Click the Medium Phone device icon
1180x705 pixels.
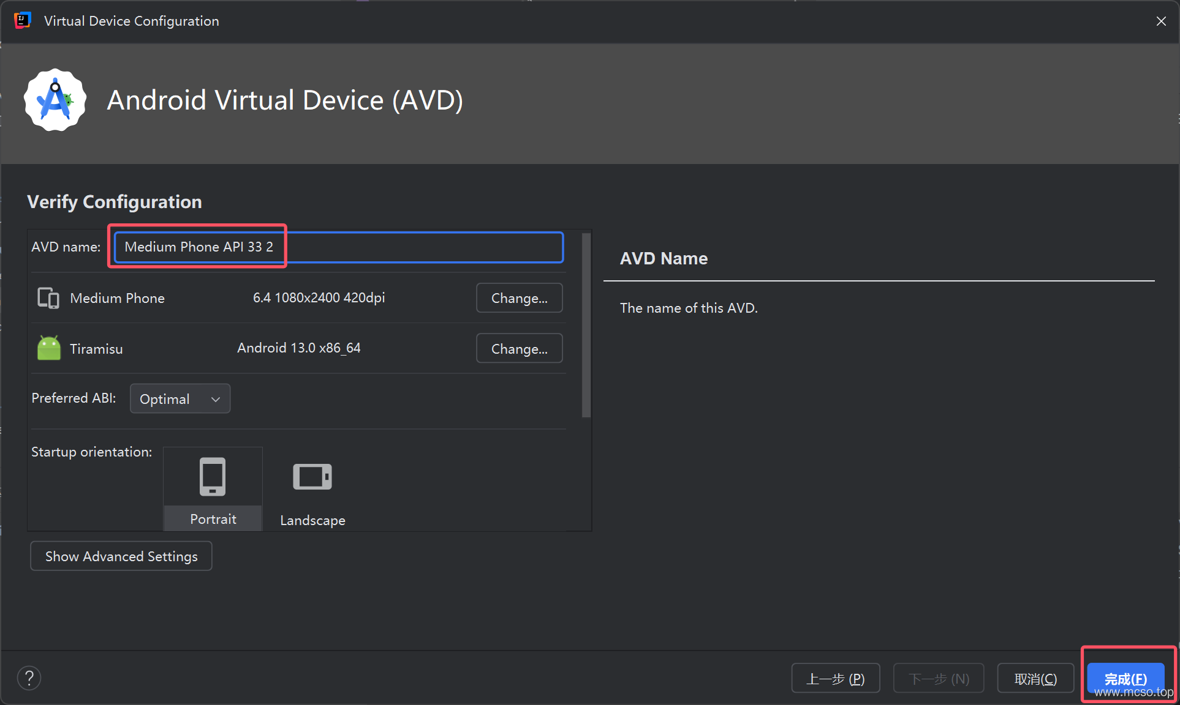[x=48, y=298]
